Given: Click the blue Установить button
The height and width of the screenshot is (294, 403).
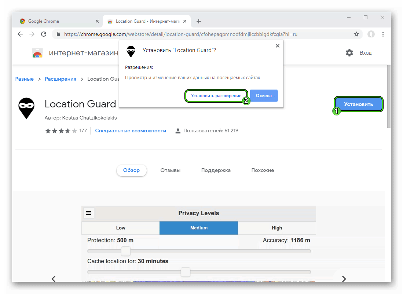Looking at the screenshot, I should (x=359, y=104).
